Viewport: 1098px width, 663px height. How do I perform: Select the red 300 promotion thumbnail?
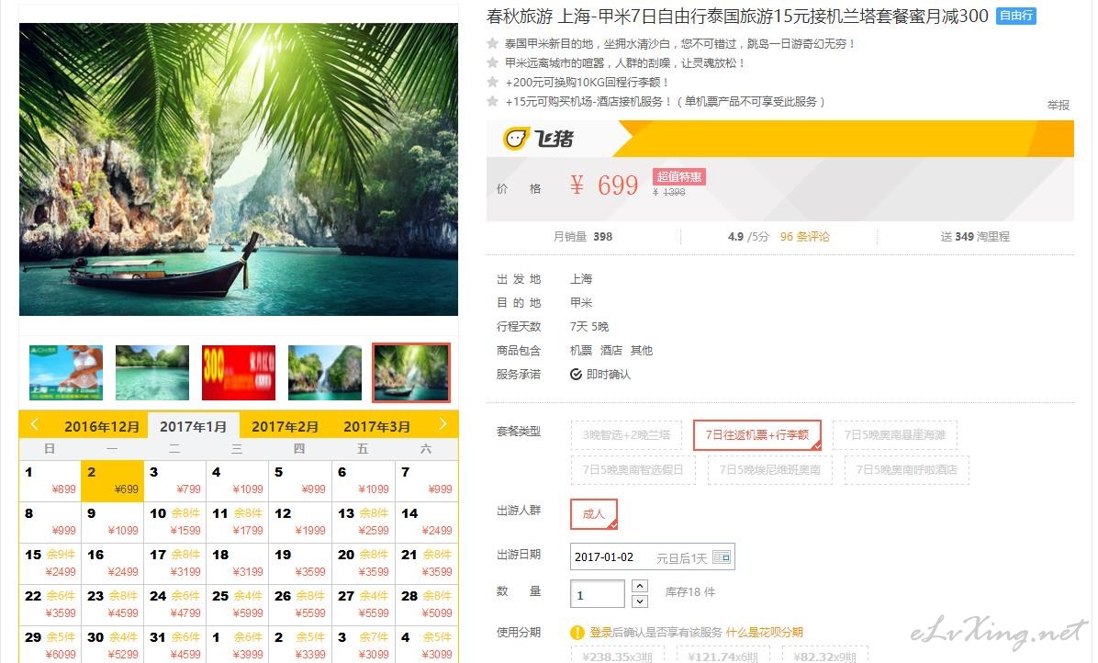point(238,373)
